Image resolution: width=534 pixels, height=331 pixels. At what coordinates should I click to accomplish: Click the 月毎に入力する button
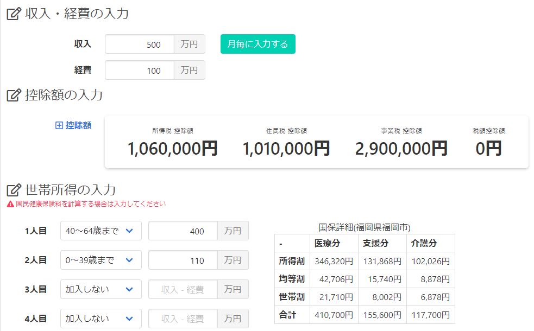[x=258, y=44]
